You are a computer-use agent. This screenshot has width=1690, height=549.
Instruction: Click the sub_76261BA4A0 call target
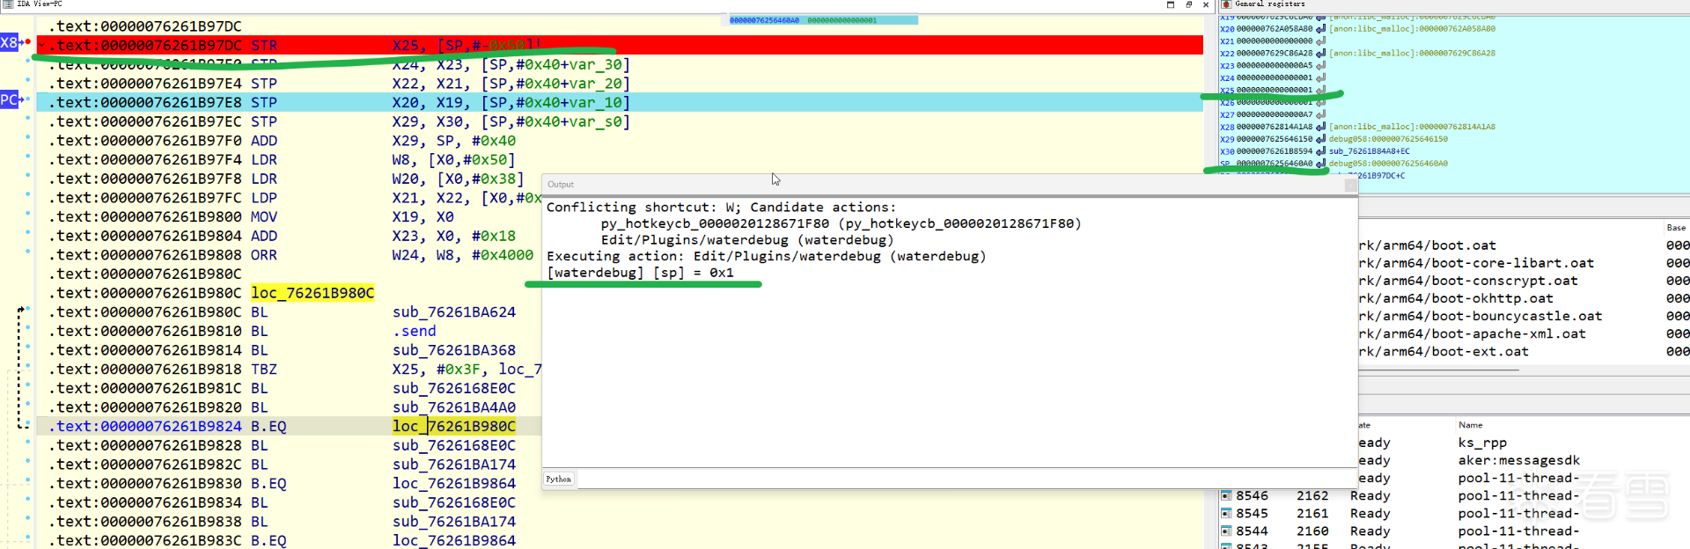pos(454,407)
